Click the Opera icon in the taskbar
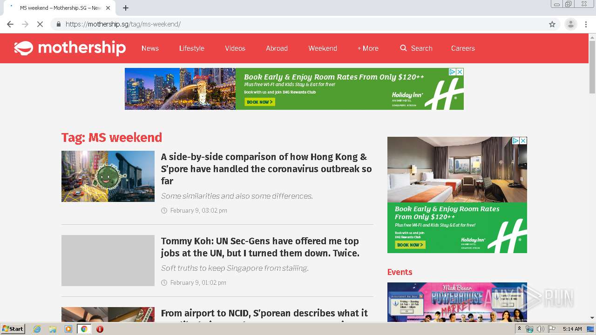 coord(100,329)
